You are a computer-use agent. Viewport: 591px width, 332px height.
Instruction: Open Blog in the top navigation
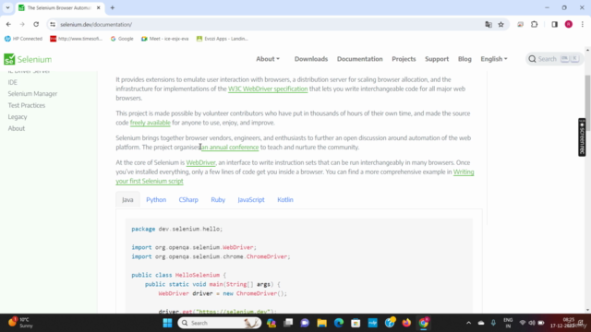[464, 59]
